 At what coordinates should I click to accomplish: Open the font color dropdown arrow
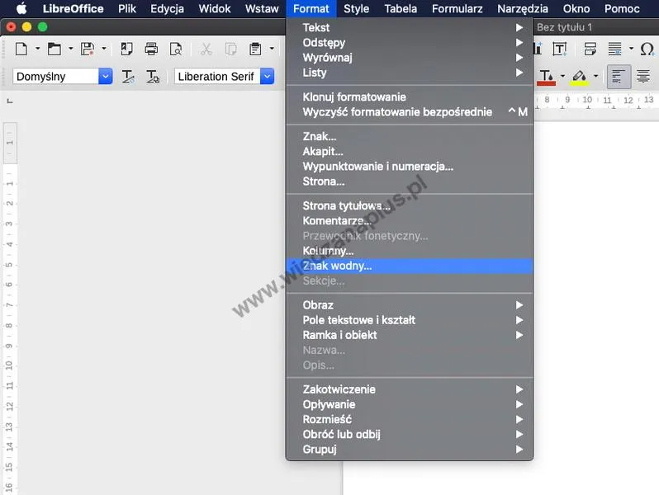(x=562, y=76)
